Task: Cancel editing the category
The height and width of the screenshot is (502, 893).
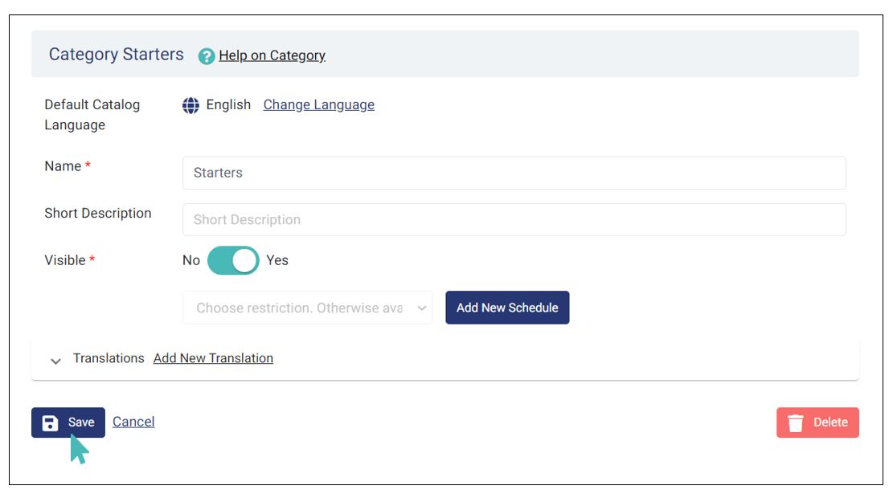Action: coord(133,422)
